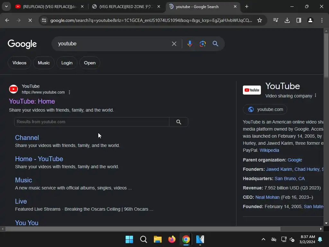This screenshot has height=247, width=329.
Task: Open a new browser tab
Action: click(247, 7)
